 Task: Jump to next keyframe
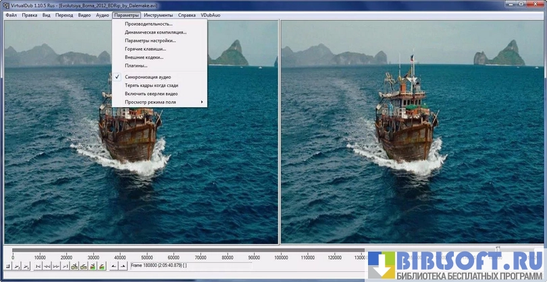click(83, 266)
